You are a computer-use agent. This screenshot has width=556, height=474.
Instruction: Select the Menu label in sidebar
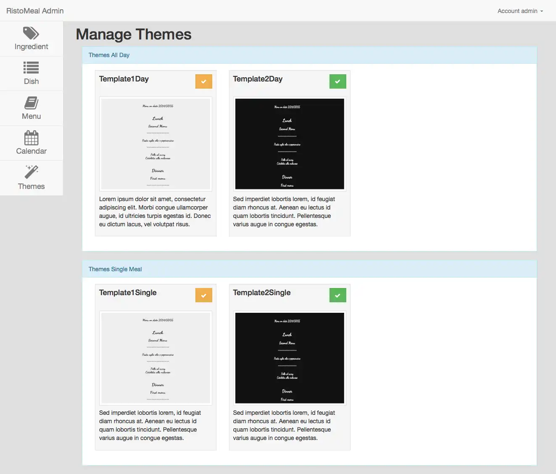point(31,116)
